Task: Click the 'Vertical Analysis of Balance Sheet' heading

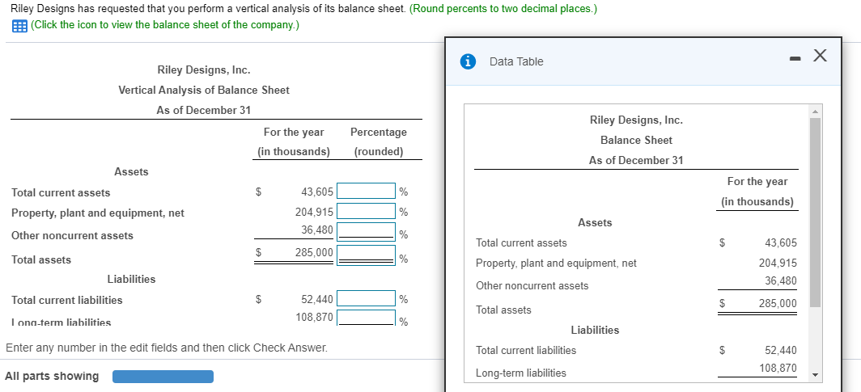Action: click(x=204, y=90)
